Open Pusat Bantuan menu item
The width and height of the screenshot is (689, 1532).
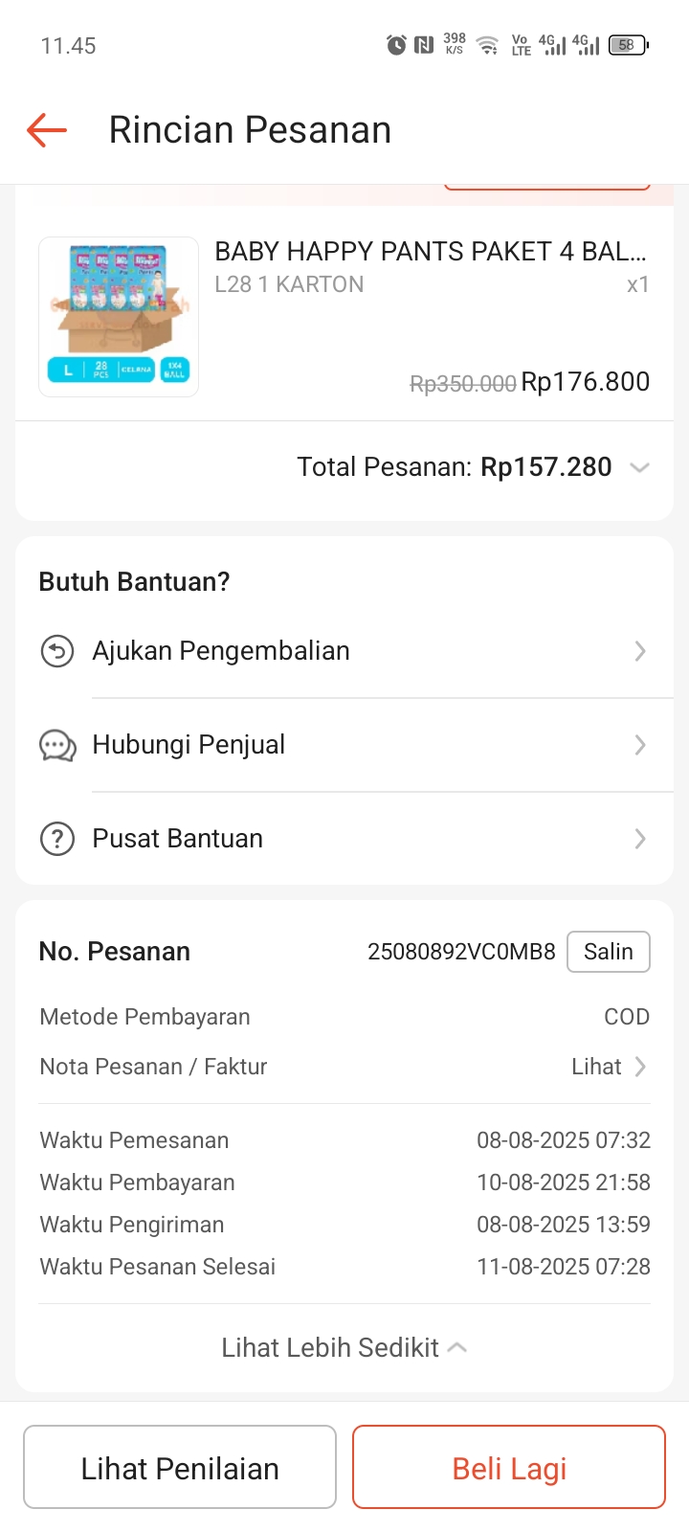tap(178, 839)
